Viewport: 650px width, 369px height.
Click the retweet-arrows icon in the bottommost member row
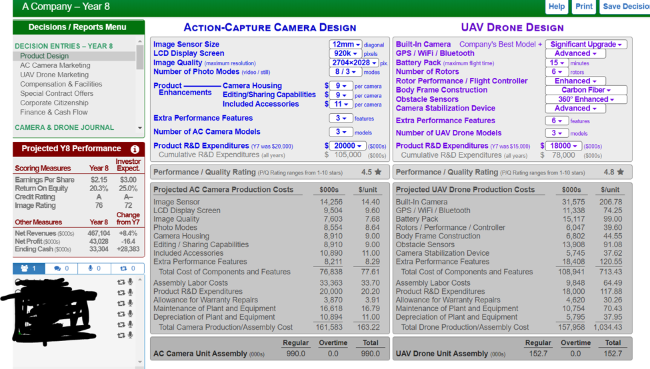click(x=121, y=336)
